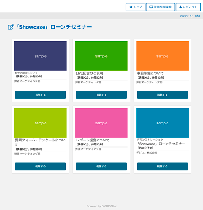Click the レポート提出について title text
The image size is (203, 210).
(93, 140)
